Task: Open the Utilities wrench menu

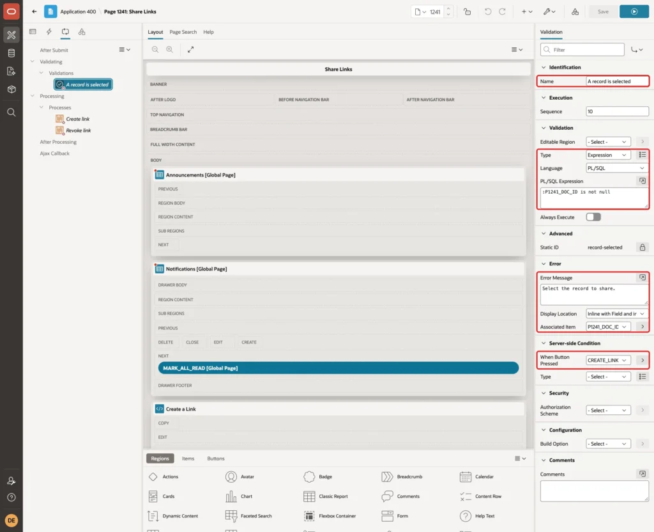Action: point(549,12)
